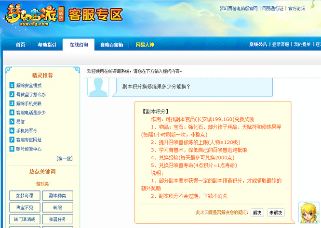Click the 神器任务 keyword button

tap(57, 219)
